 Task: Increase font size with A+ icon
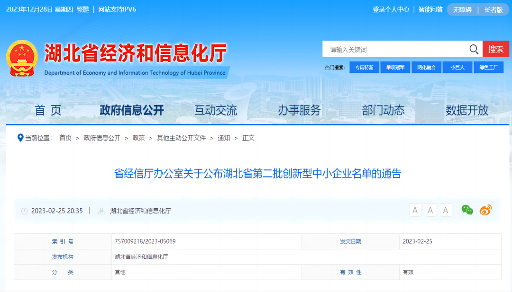415,210
